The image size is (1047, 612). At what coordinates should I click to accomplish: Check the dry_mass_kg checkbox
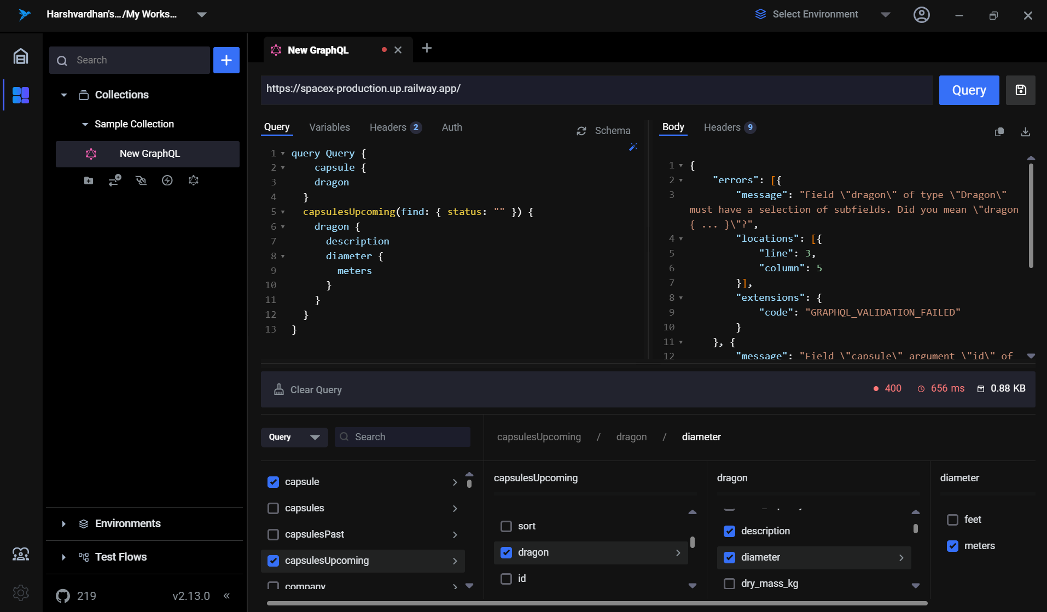(x=730, y=584)
